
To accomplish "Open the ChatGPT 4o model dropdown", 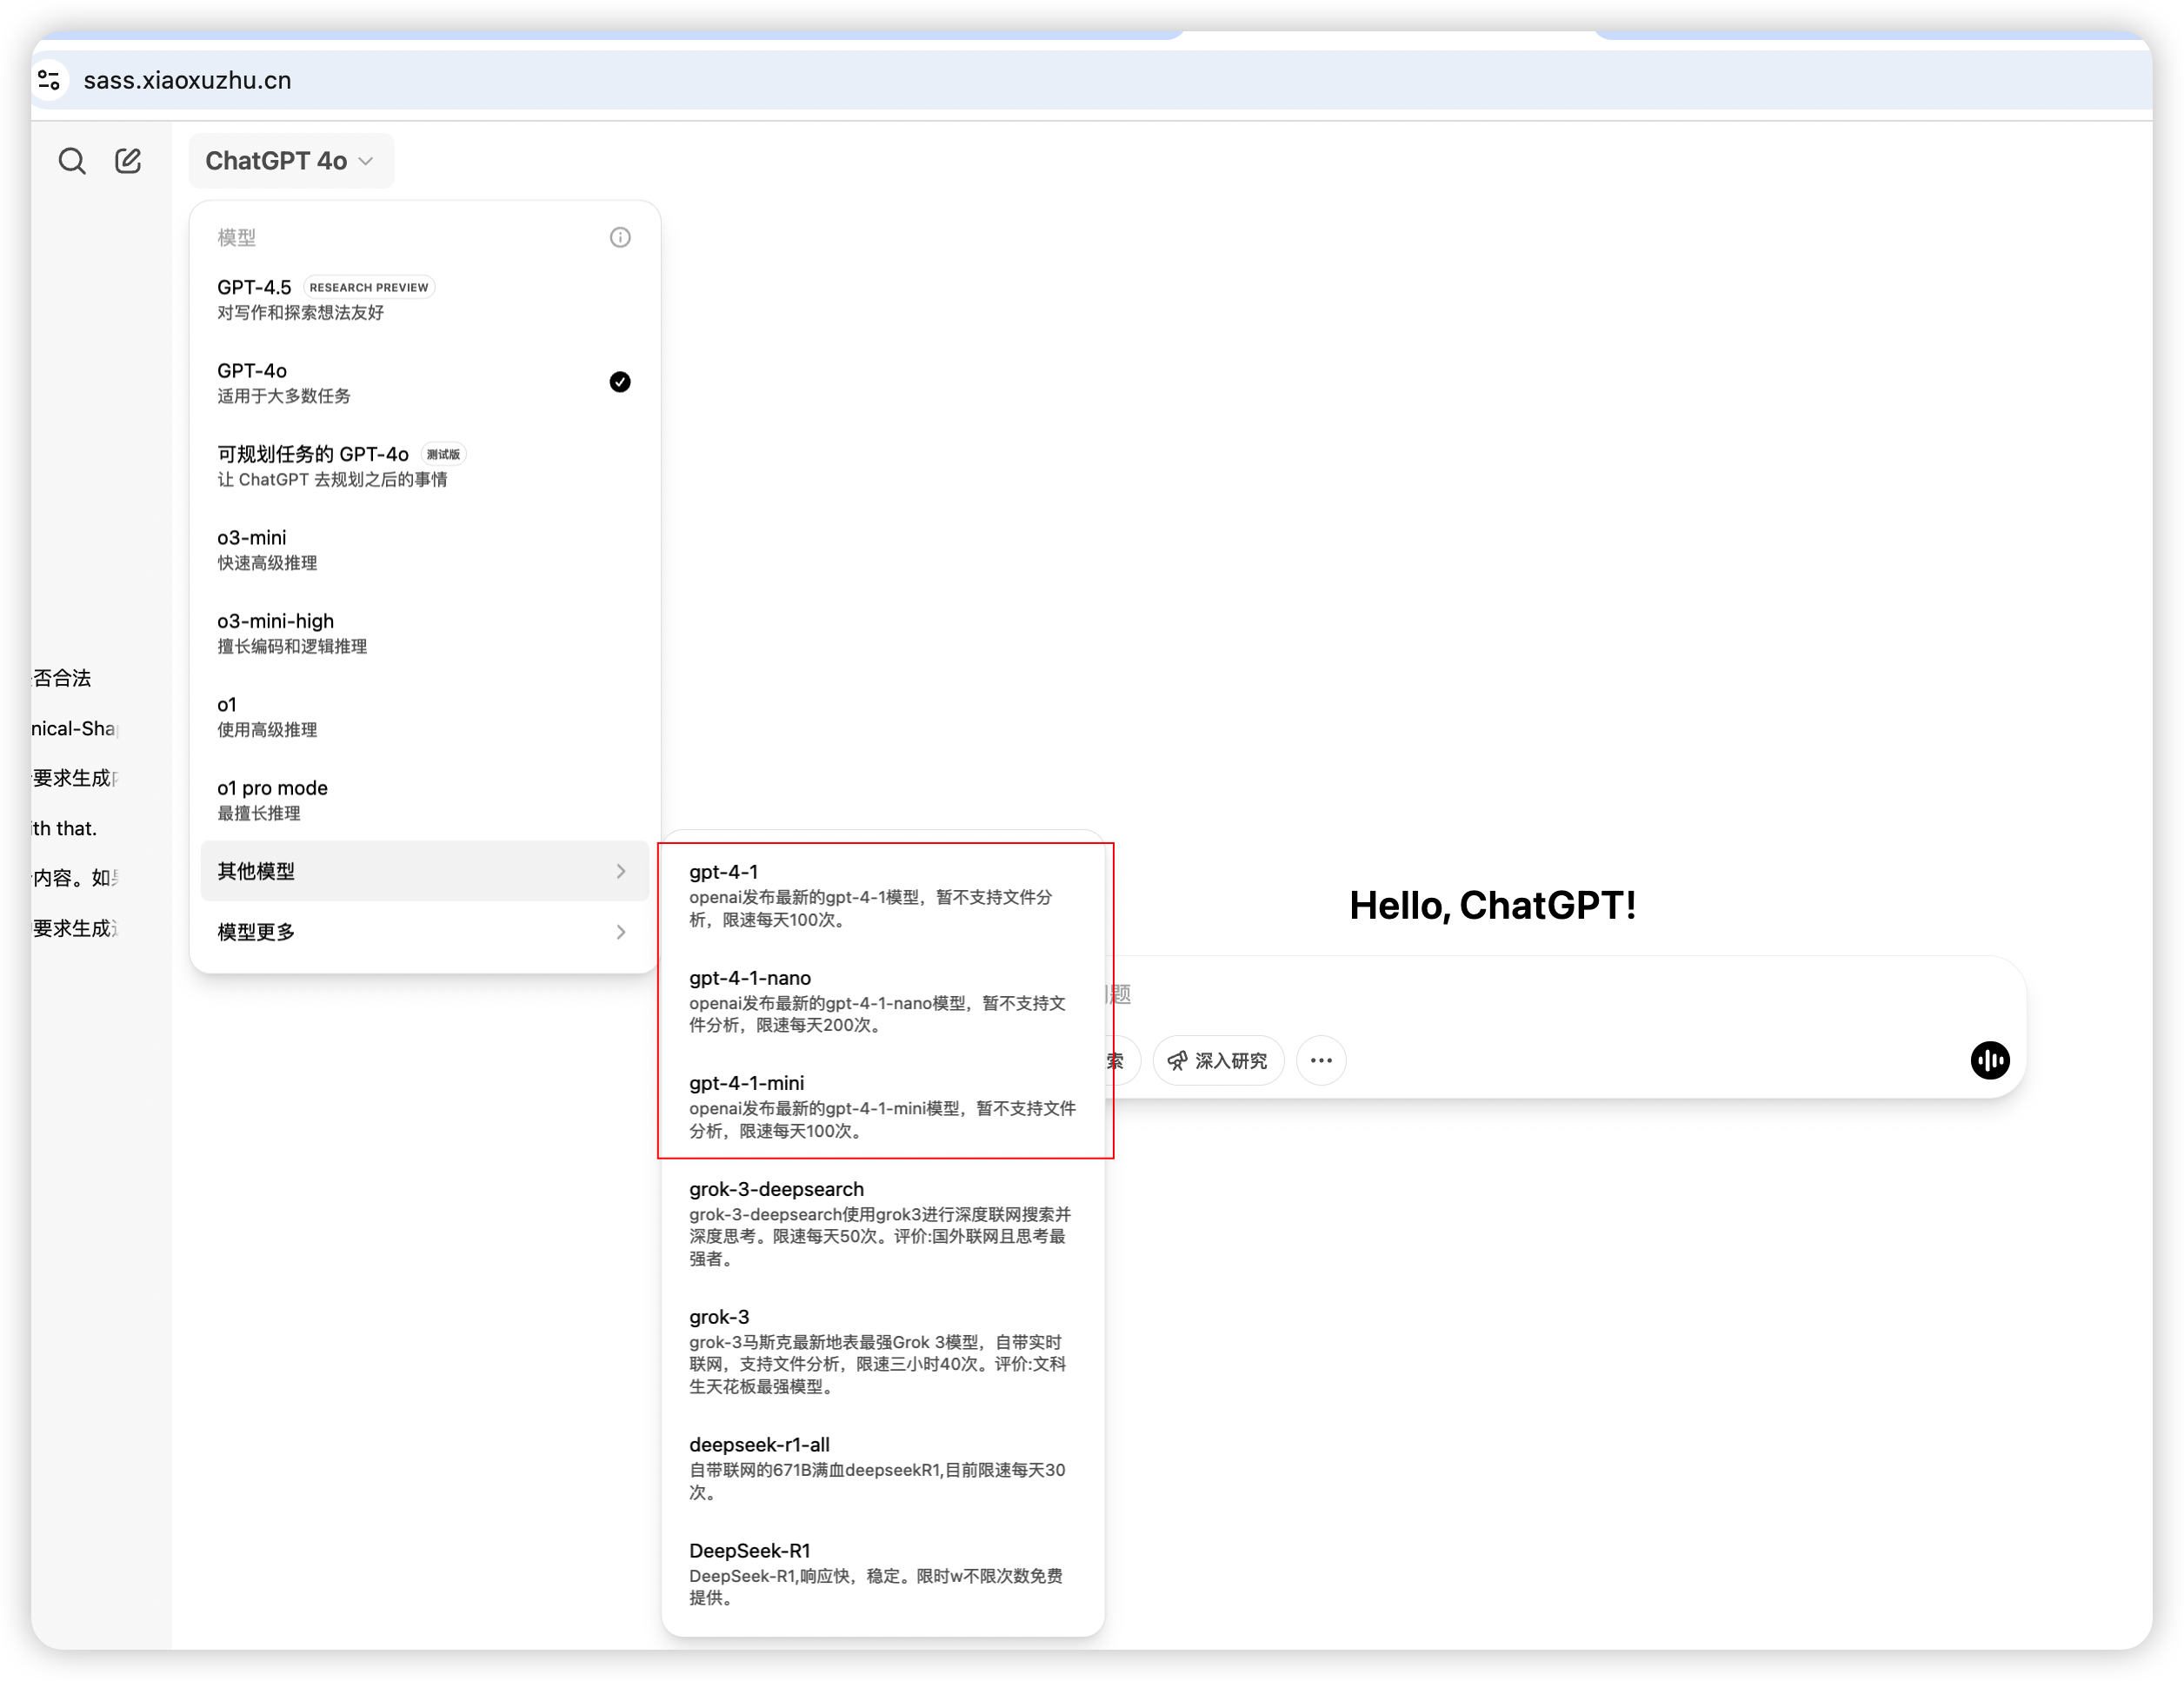I will (x=290, y=161).
